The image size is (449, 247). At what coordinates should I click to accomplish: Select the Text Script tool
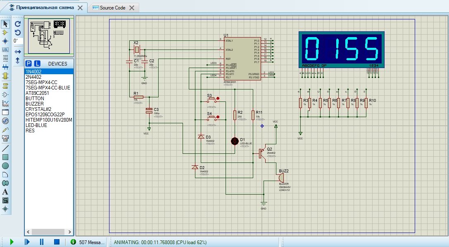(x=5, y=58)
